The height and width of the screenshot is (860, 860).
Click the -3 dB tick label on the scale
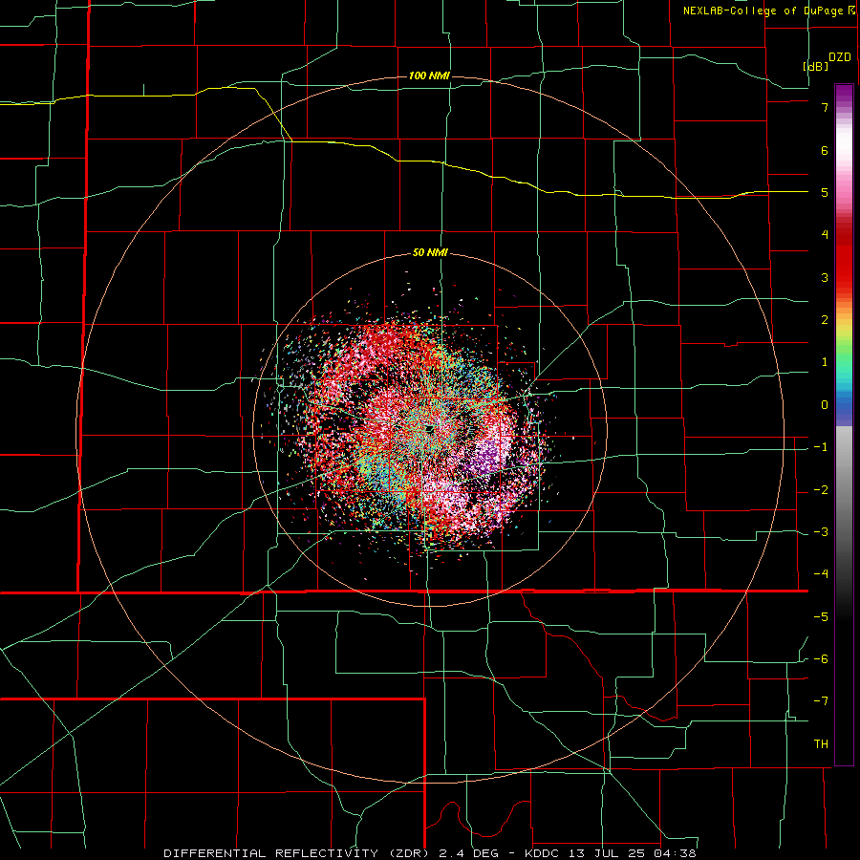point(821,532)
